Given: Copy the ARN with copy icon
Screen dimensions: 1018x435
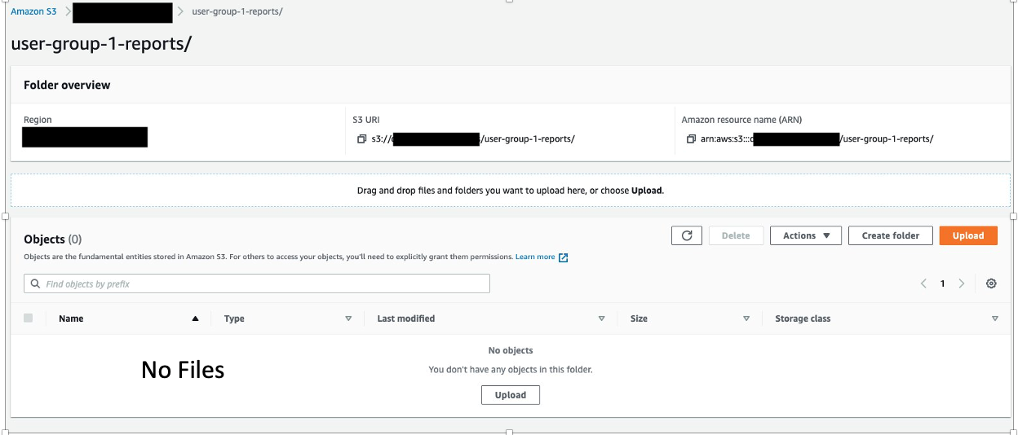Looking at the screenshot, I should (x=692, y=139).
